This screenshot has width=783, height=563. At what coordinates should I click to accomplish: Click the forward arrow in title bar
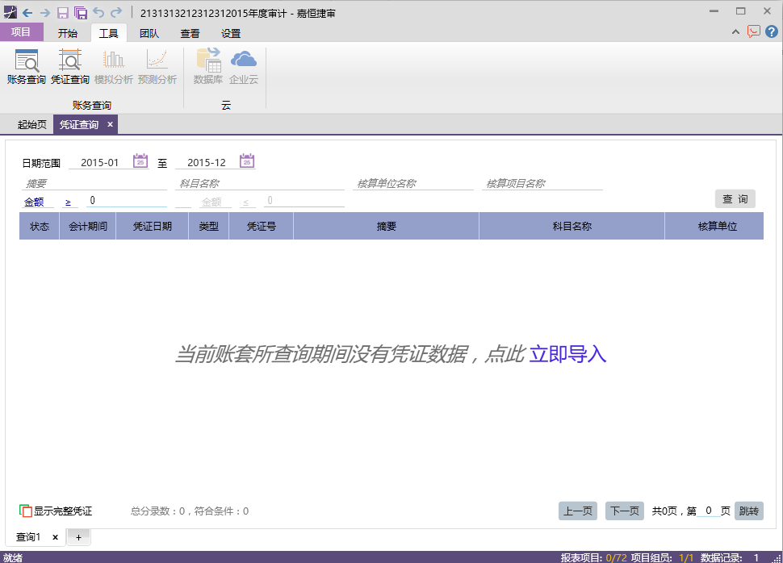tap(45, 13)
